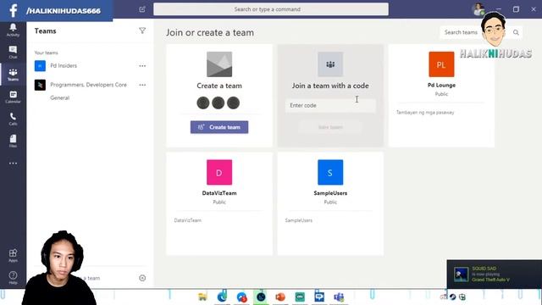Open the Files section
The height and width of the screenshot is (305, 542).
13,141
